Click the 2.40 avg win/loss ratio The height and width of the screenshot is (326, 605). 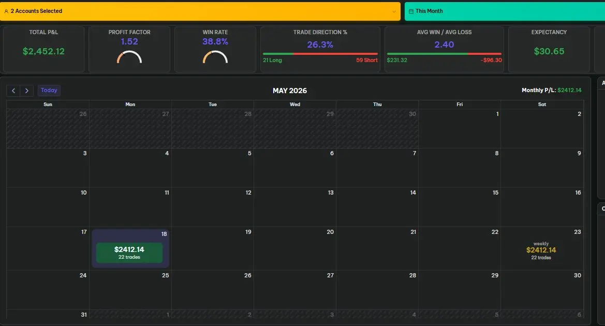pyautogui.click(x=444, y=45)
